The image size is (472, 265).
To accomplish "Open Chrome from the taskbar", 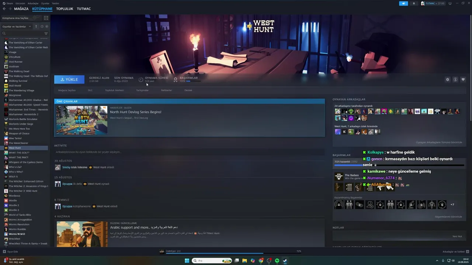I will point(261,261).
